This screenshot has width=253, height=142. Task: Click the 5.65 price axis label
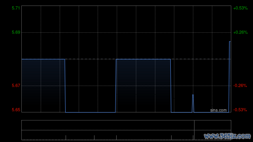[x=16, y=110]
